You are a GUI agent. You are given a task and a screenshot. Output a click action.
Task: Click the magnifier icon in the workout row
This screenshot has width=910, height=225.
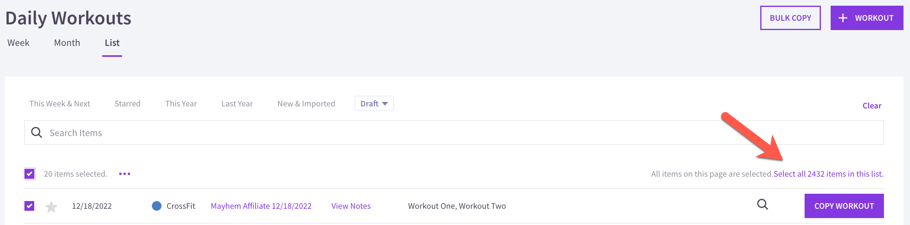click(x=763, y=204)
